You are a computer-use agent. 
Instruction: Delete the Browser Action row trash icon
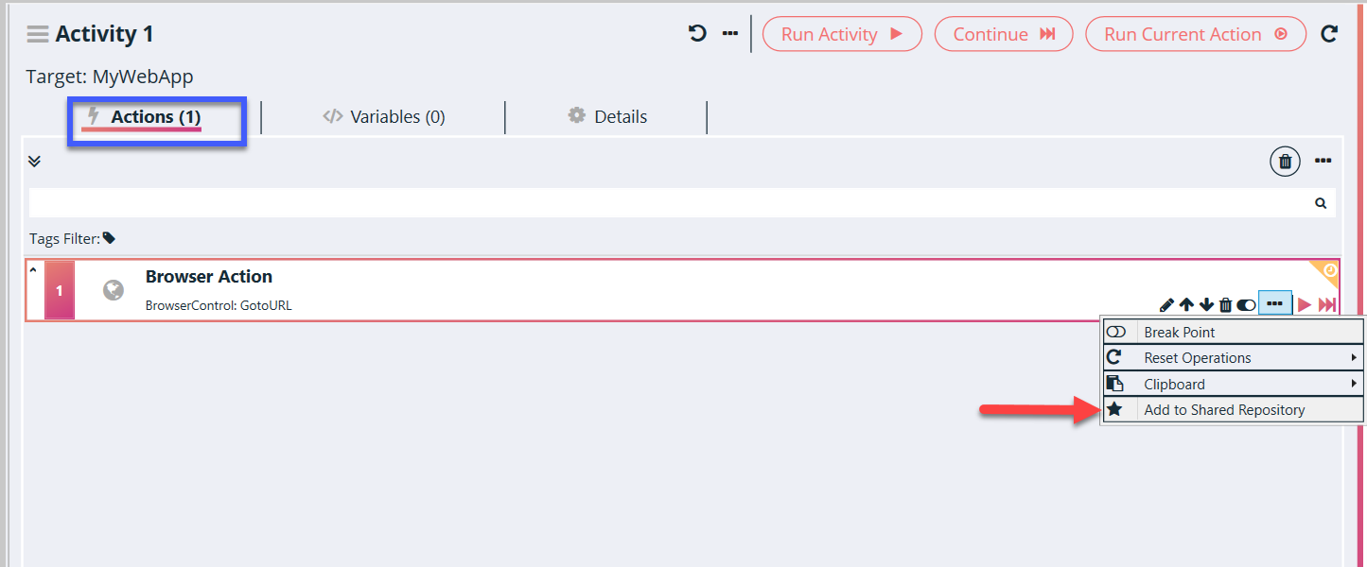point(1226,304)
